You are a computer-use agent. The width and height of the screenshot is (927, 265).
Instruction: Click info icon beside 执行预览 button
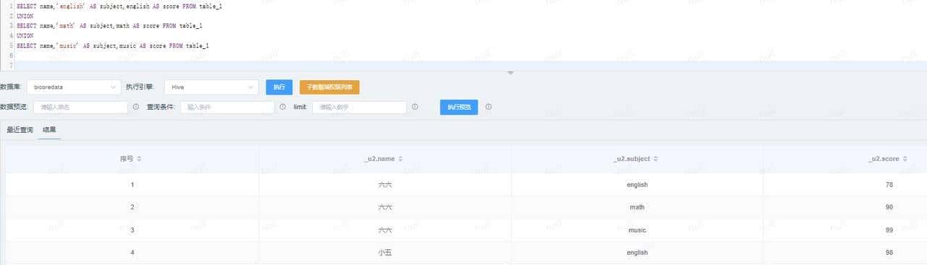pos(489,107)
